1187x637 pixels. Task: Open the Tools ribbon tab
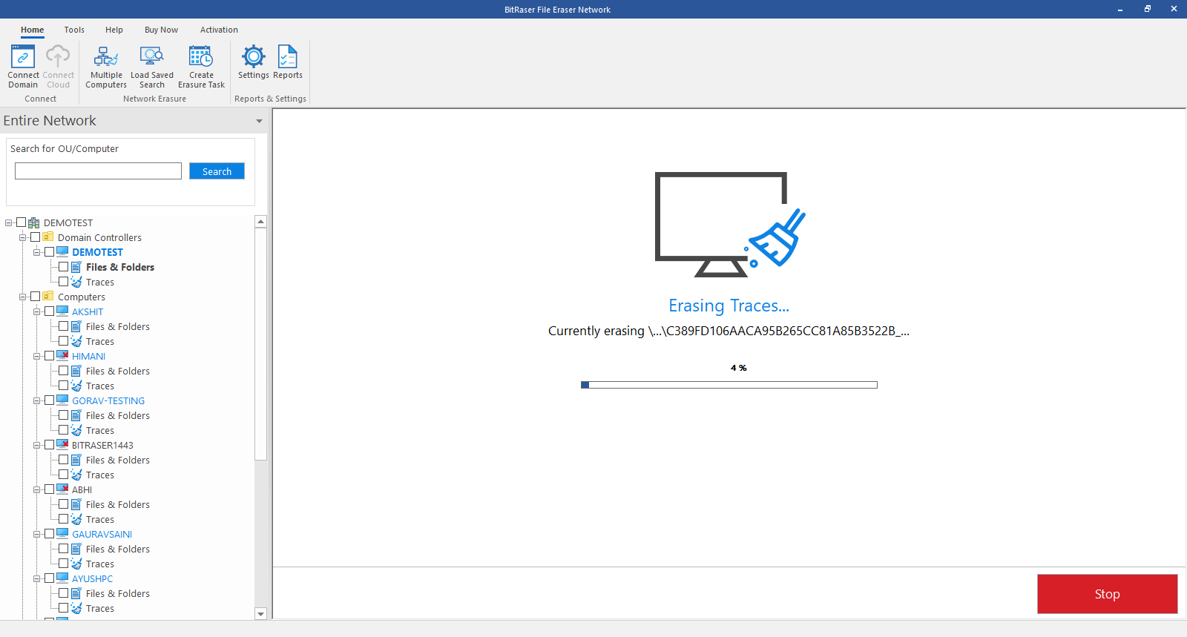(74, 30)
